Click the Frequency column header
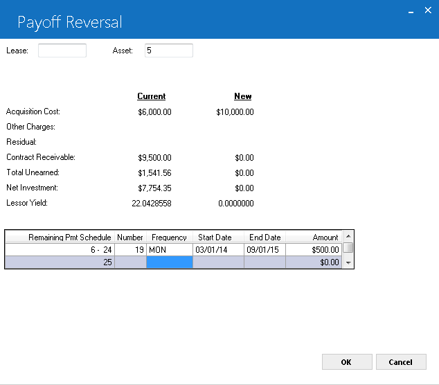This screenshot has height=385, width=439. (x=170, y=237)
